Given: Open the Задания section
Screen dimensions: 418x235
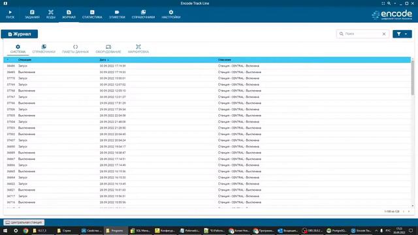Looking at the screenshot, I should pos(32,14).
